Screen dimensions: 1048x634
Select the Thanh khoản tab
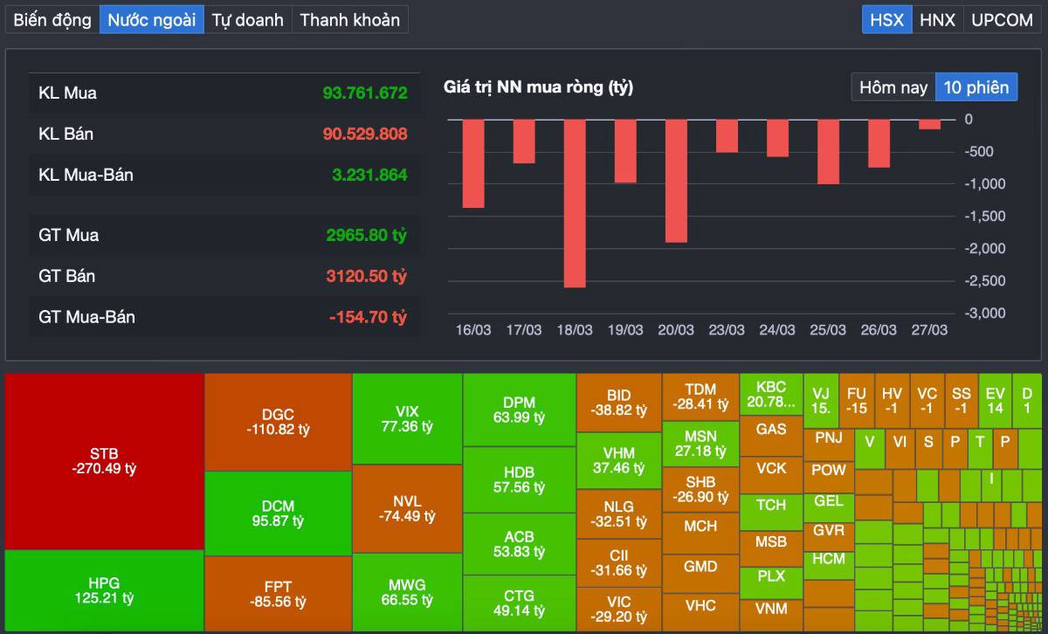[349, 19]
